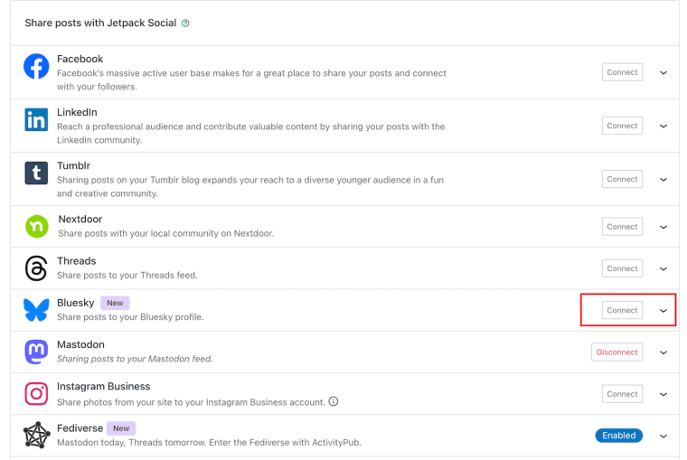Connect the Bluesky account
687x460 pixels.
pos(622,310)
